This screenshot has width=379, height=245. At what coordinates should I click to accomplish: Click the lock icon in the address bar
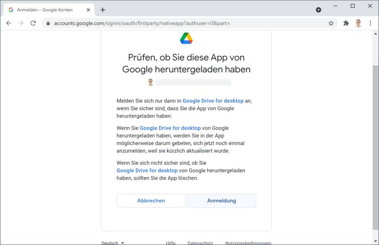coord(48,23)
